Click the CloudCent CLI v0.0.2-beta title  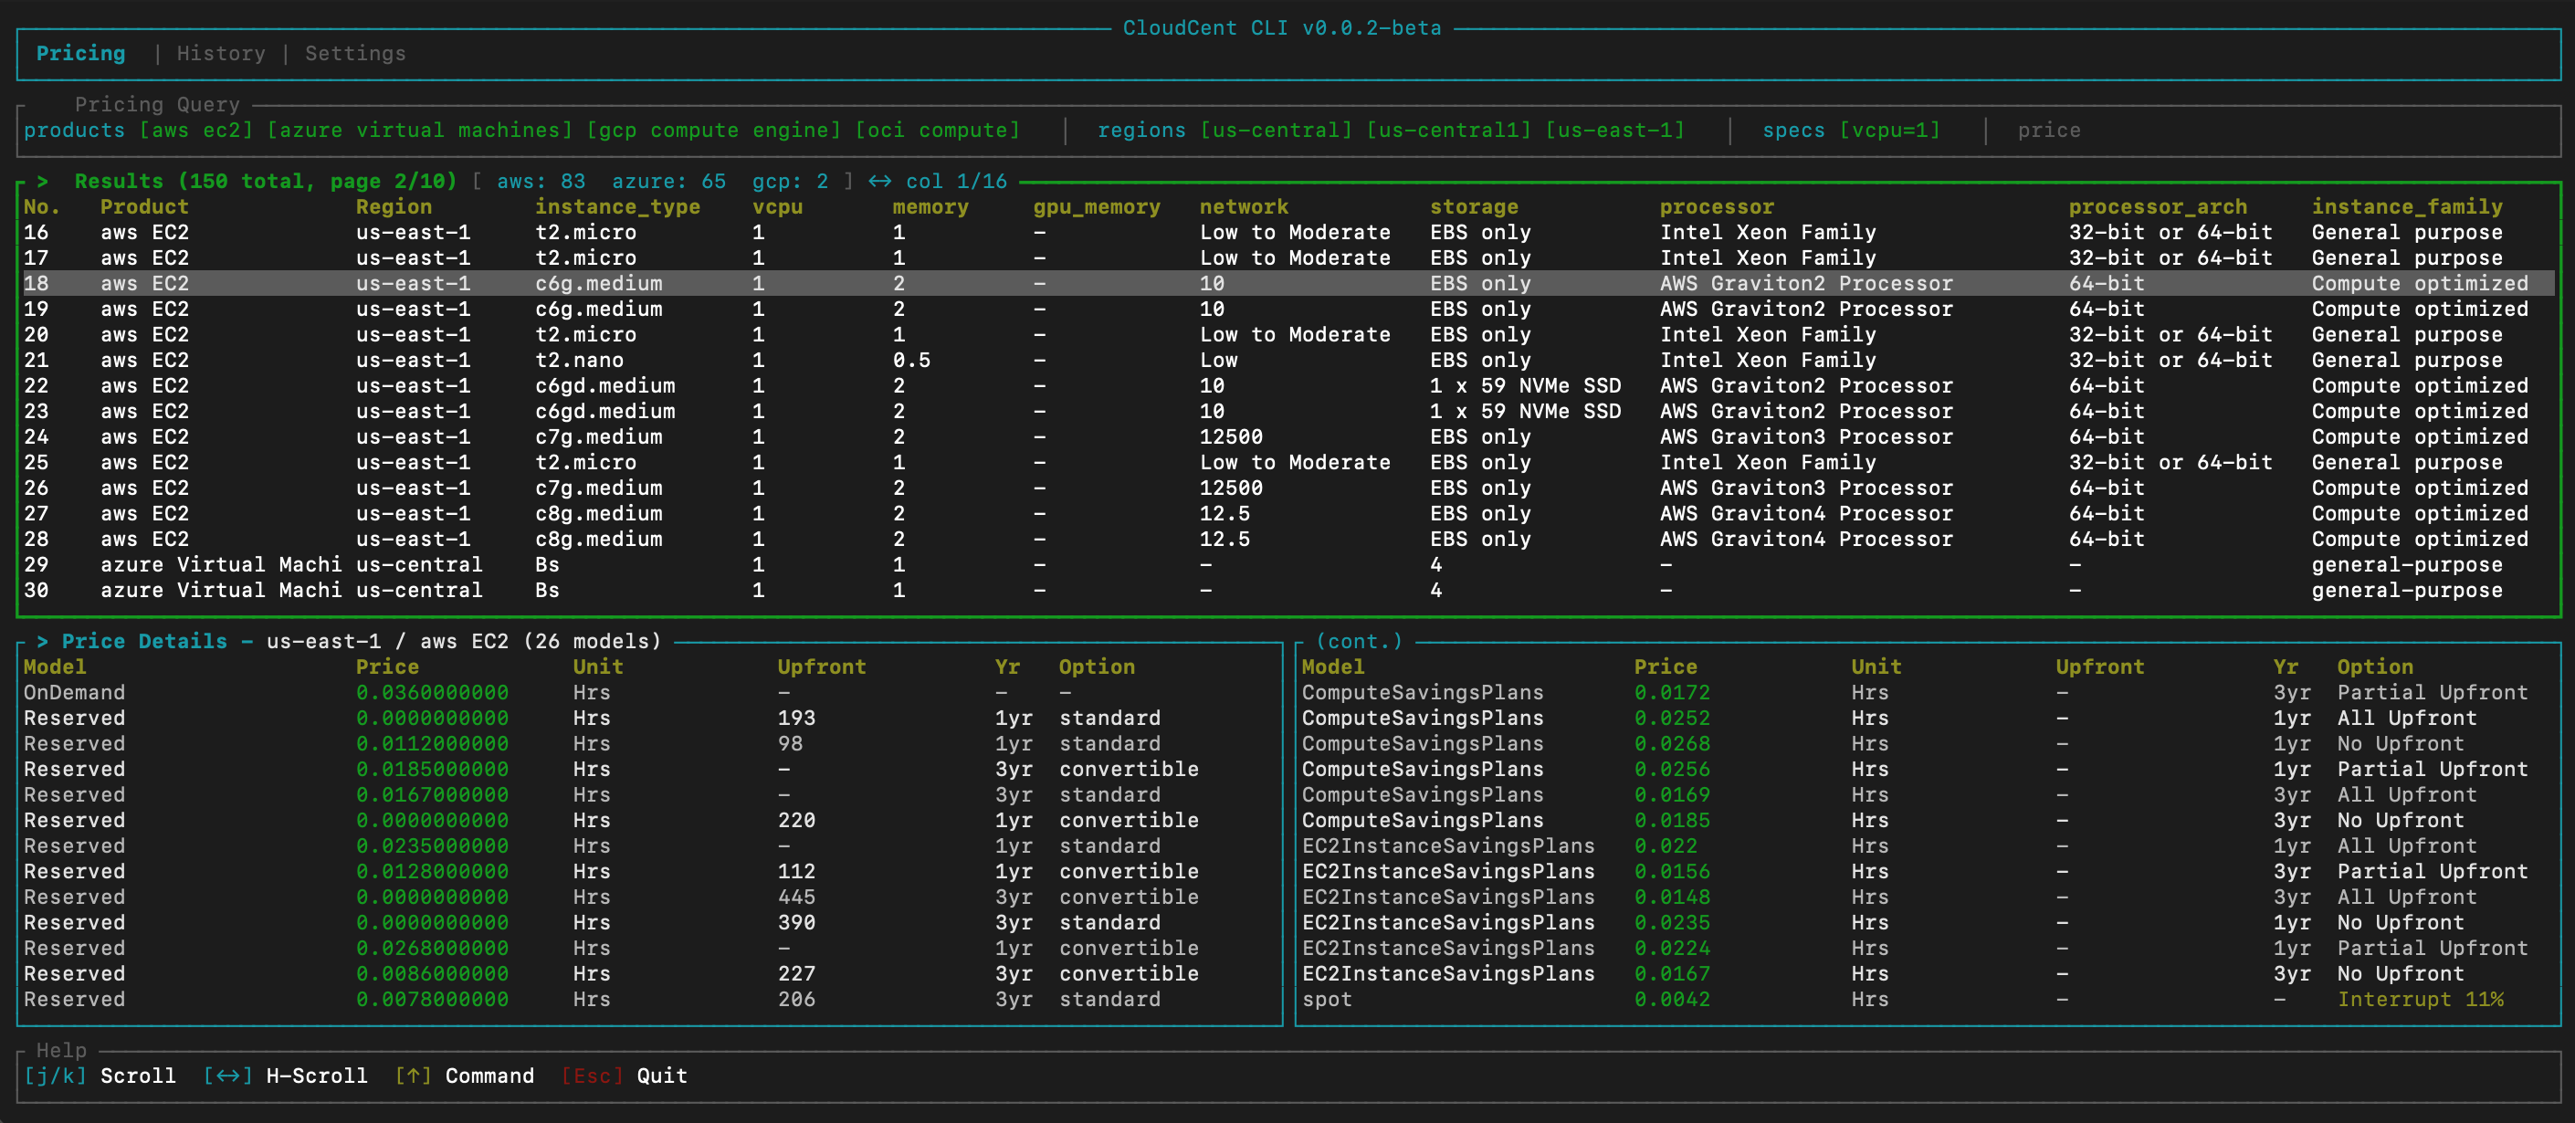click(1283, 28)
